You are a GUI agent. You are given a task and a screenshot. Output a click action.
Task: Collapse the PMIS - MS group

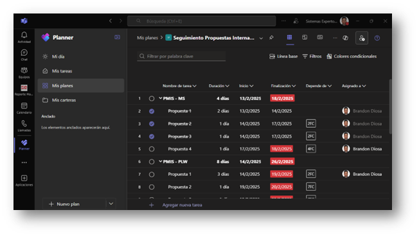(160, 98)
